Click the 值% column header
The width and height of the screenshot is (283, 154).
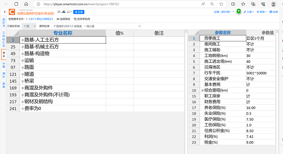coord(119,33)
